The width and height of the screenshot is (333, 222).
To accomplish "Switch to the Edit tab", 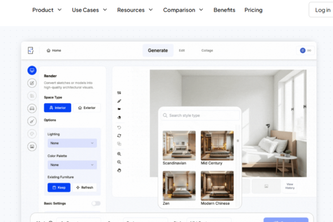I will (182, 51).
